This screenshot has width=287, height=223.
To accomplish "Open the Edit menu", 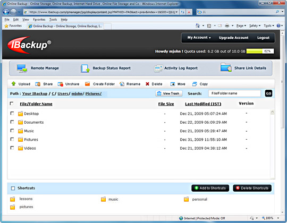I will tap(16, 19).
